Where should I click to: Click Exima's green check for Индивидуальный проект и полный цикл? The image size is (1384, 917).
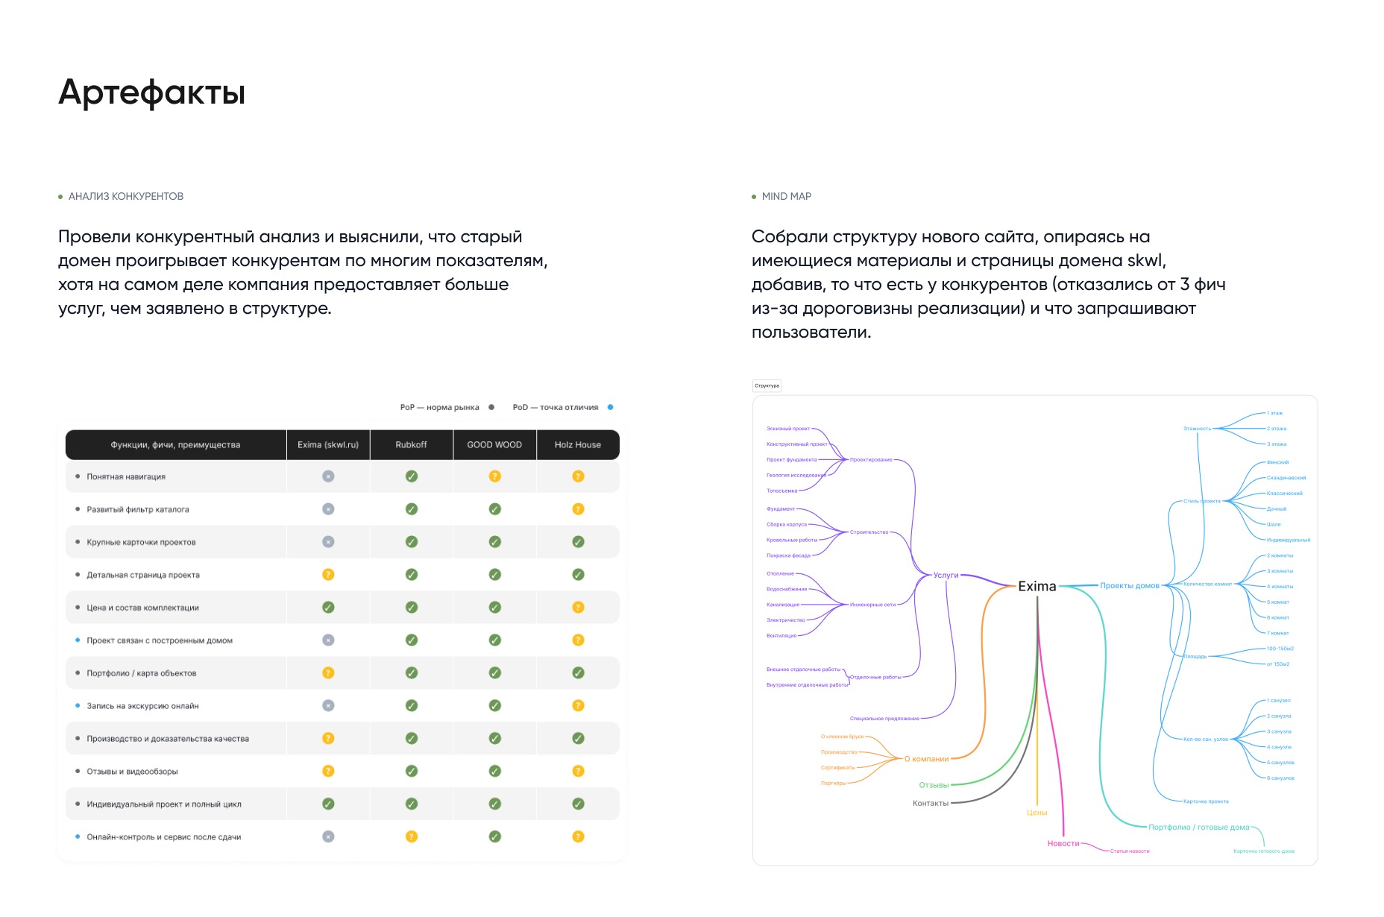tap(328, 804)
